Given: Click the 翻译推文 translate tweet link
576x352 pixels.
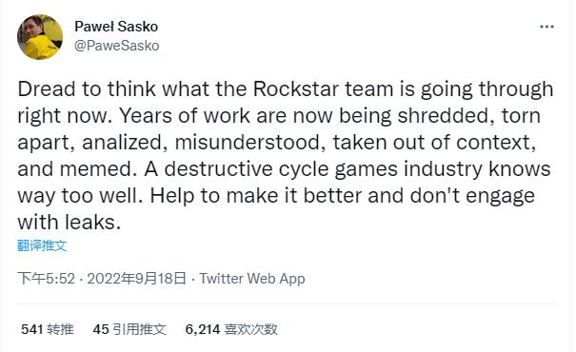Looking at the screenshot, I should 42,245.
